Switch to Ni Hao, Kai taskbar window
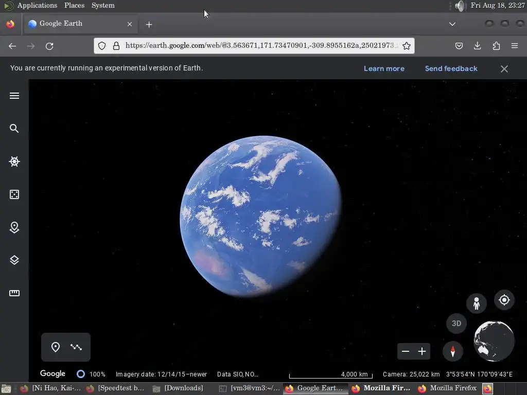This screenshot has width=527, height=395. pos(50,388)
